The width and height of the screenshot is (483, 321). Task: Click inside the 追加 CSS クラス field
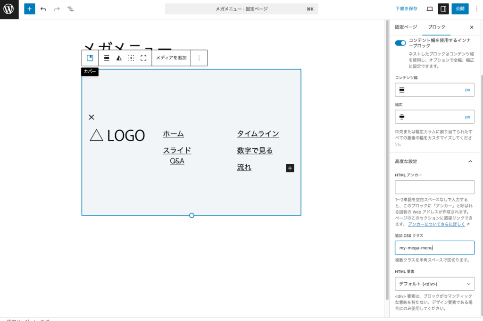(x=434, y=247)
